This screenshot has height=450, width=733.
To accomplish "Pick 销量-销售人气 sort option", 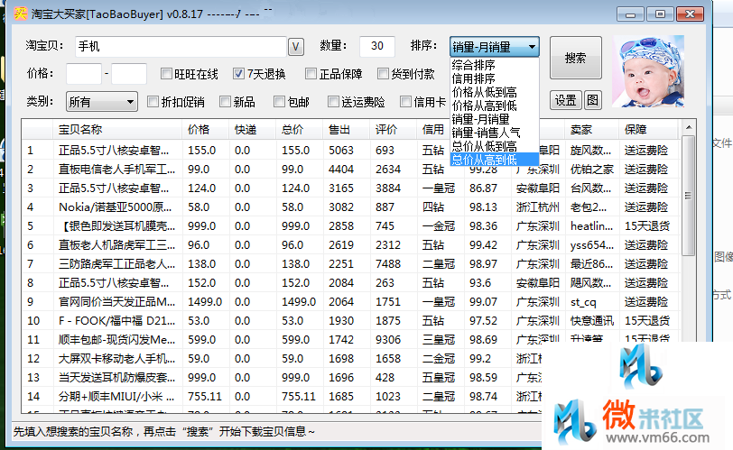I will pos(495,133).
